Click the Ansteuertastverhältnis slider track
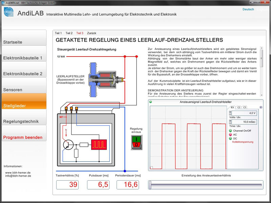 coord(207,185)
